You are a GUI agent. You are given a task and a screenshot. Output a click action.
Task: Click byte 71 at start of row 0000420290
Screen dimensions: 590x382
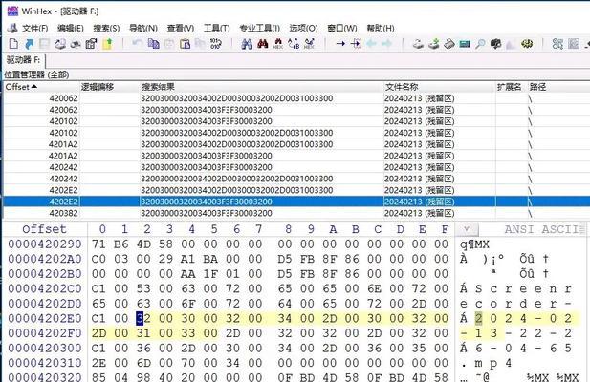[98, 244]
